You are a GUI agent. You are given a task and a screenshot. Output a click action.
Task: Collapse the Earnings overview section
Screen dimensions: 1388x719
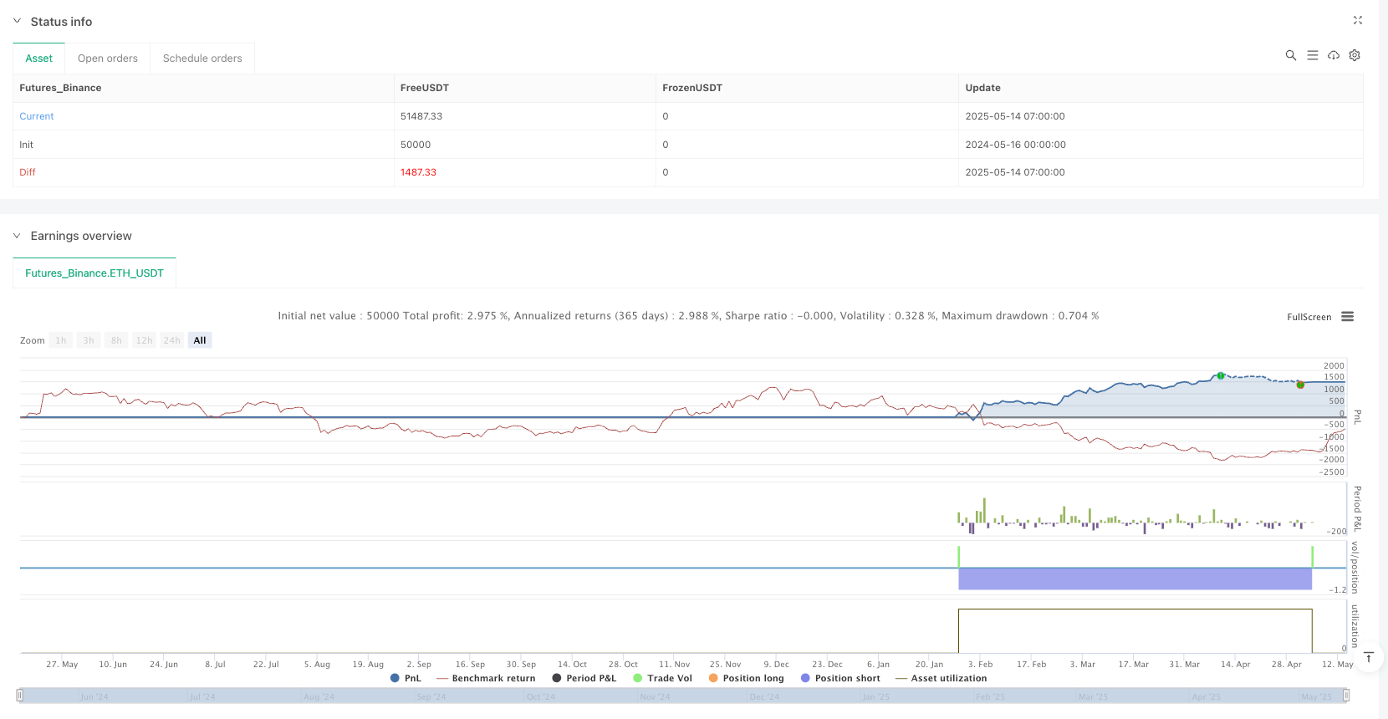(x=17, y=236)
